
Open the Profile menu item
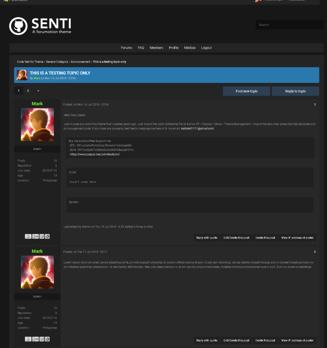(174, 48)
